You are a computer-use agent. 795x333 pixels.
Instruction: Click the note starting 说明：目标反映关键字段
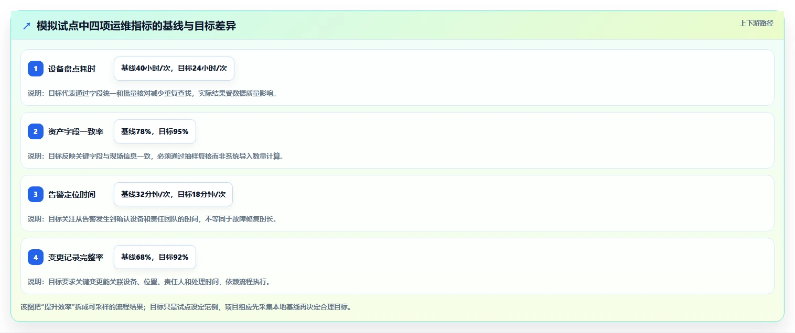tap(156, 156)
